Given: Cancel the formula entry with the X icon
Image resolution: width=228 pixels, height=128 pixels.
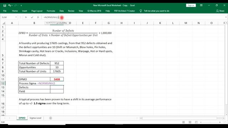Looking at the screenshot, I should (26, 17).
